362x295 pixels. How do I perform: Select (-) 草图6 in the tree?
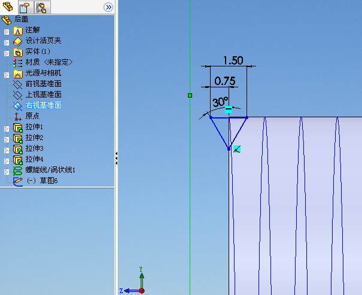[42, 181]
